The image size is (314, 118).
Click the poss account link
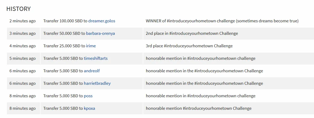pos(88,96)
